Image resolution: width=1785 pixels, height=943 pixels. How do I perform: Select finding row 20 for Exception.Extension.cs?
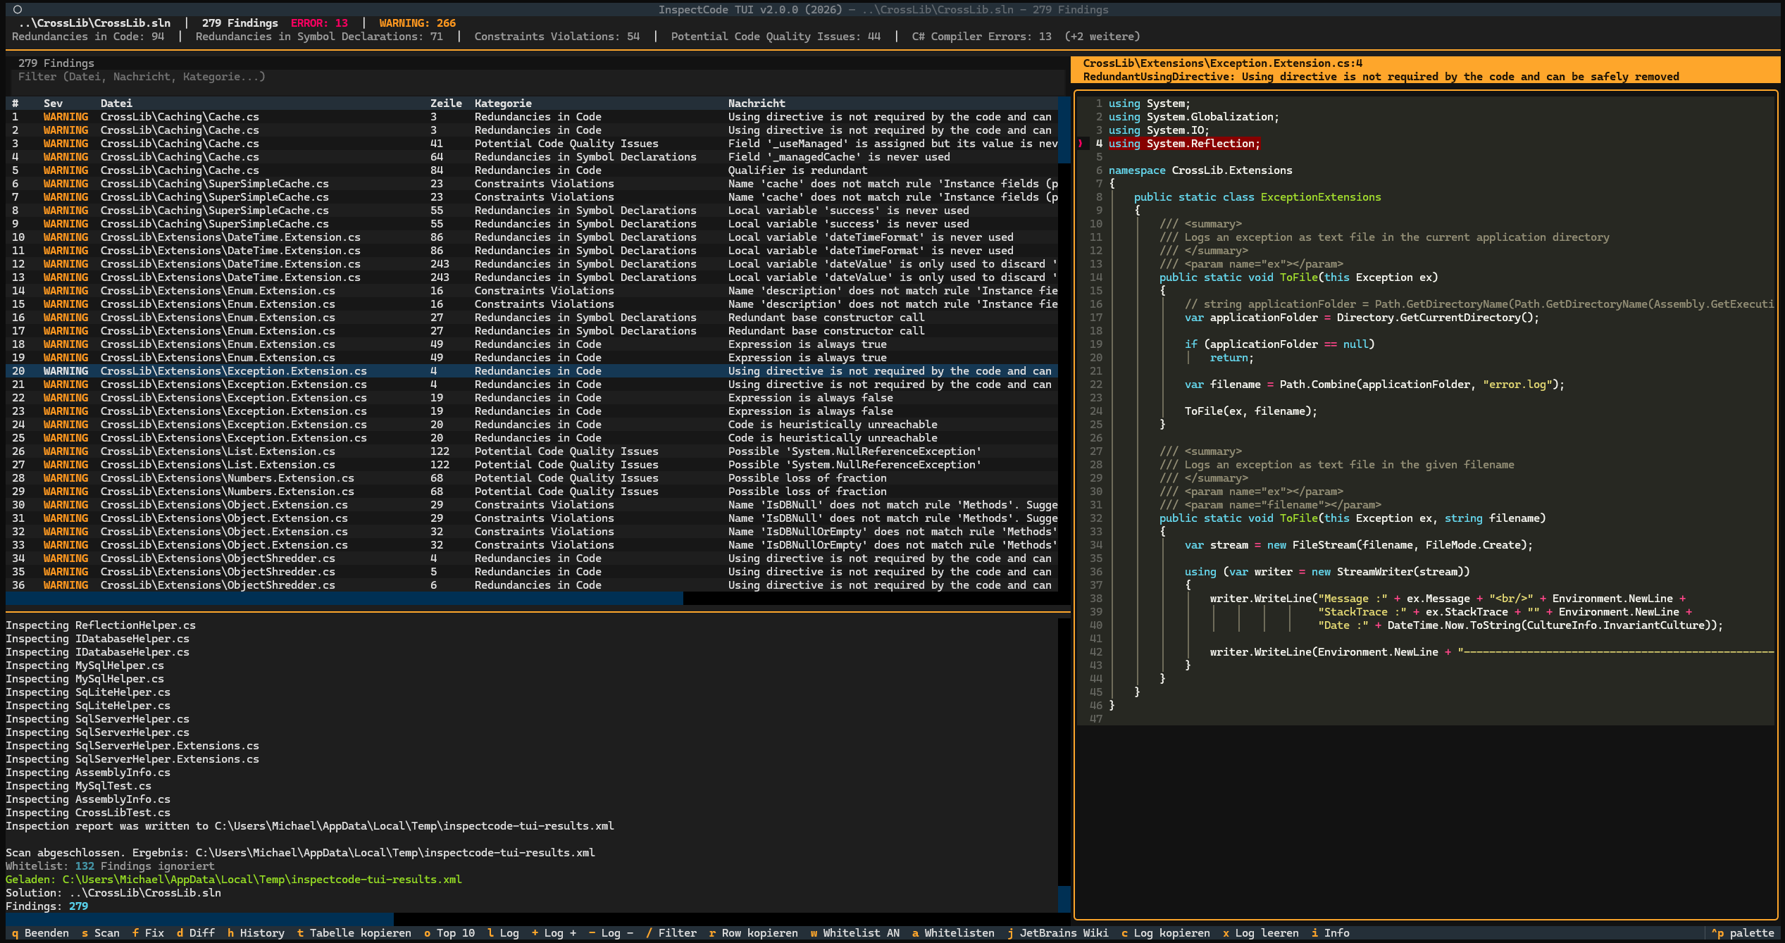pyautogui.click(x=282, y=370)
